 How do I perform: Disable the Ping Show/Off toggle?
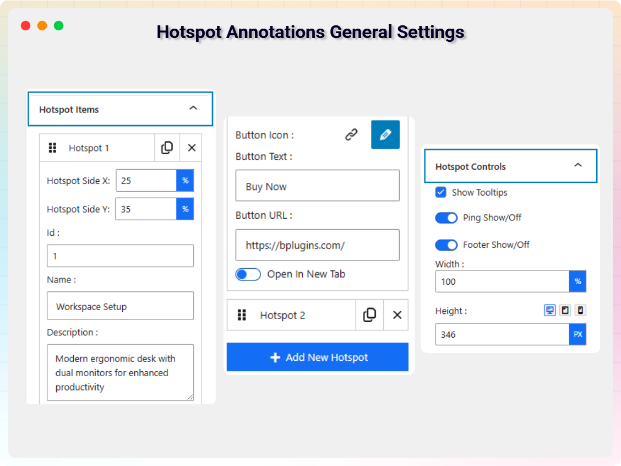click(x=446, y=218)
